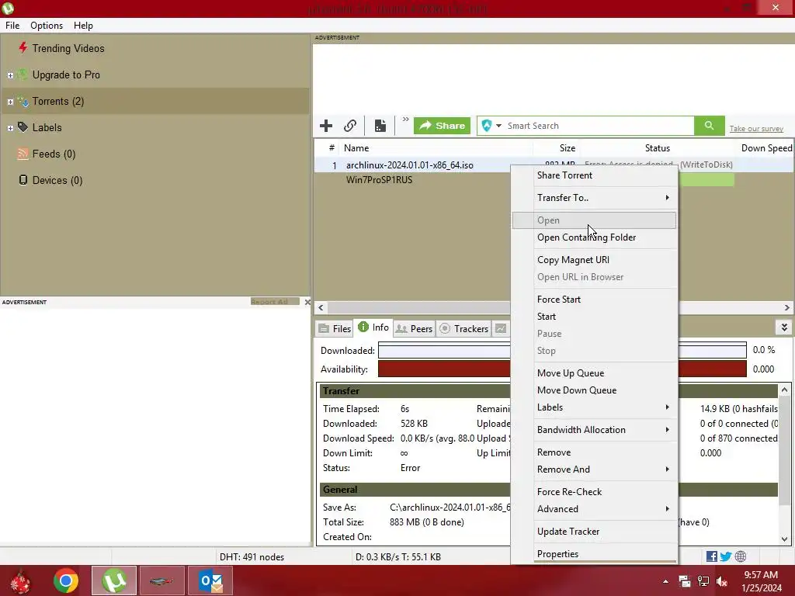This screenshot has width=795, height=596.
Task: Sort torrents by Status column
Action: 657,148
